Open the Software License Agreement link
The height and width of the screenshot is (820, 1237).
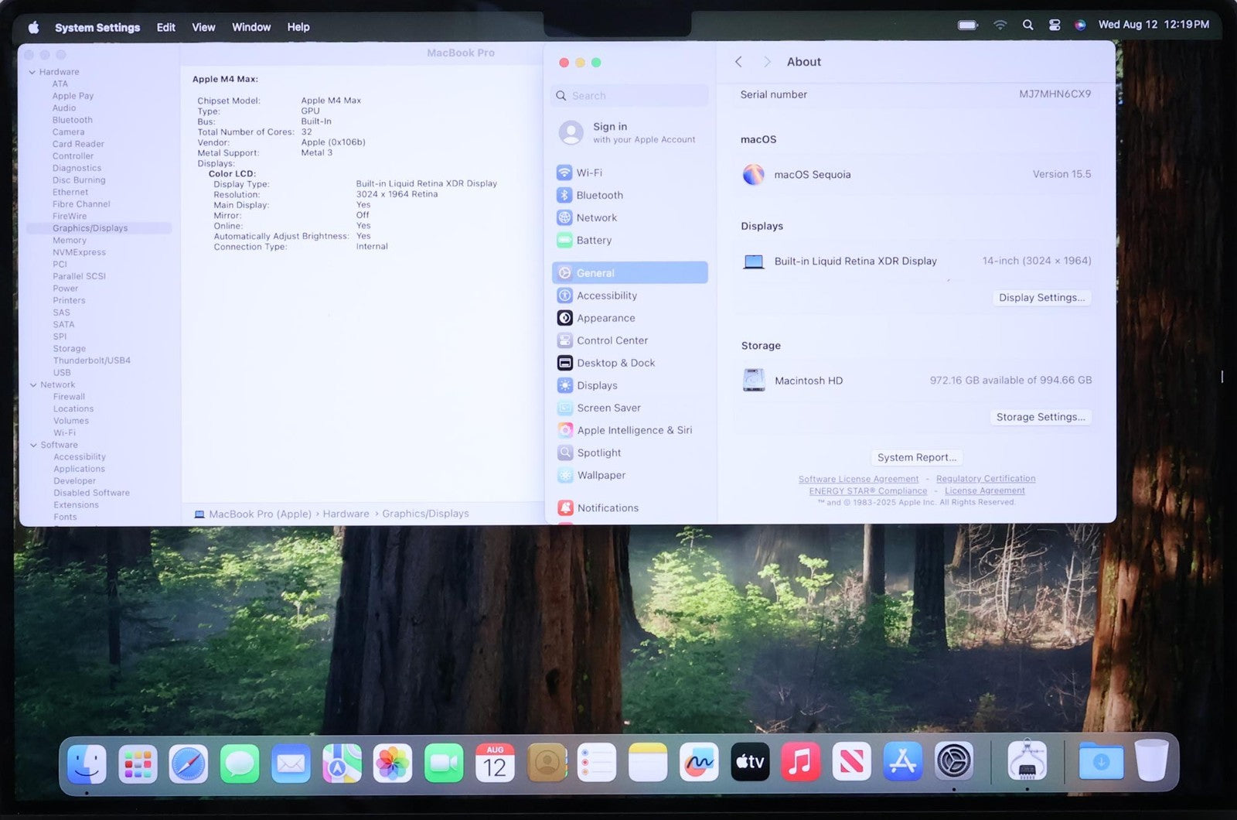point(858,480)
